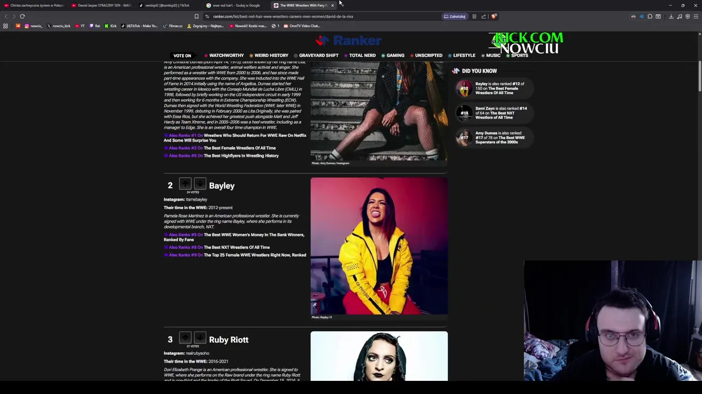Switch to the wwe red hair Google tab
The width and height of the screenshot is (702, 394).
[x=236, y=5]
